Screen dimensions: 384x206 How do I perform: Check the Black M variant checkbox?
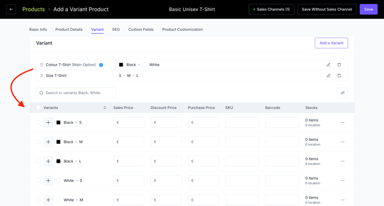(x=38, y=142)
